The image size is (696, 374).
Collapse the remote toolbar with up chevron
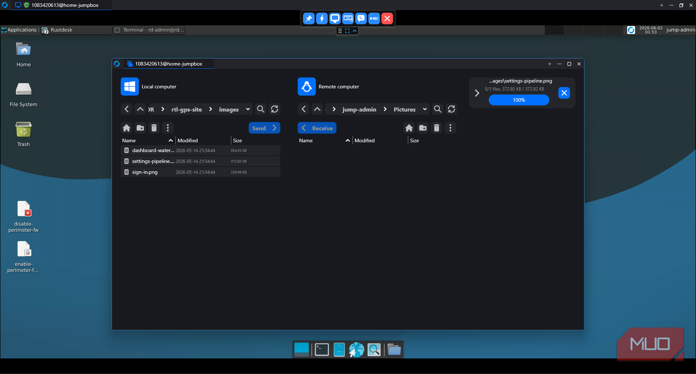355,31
